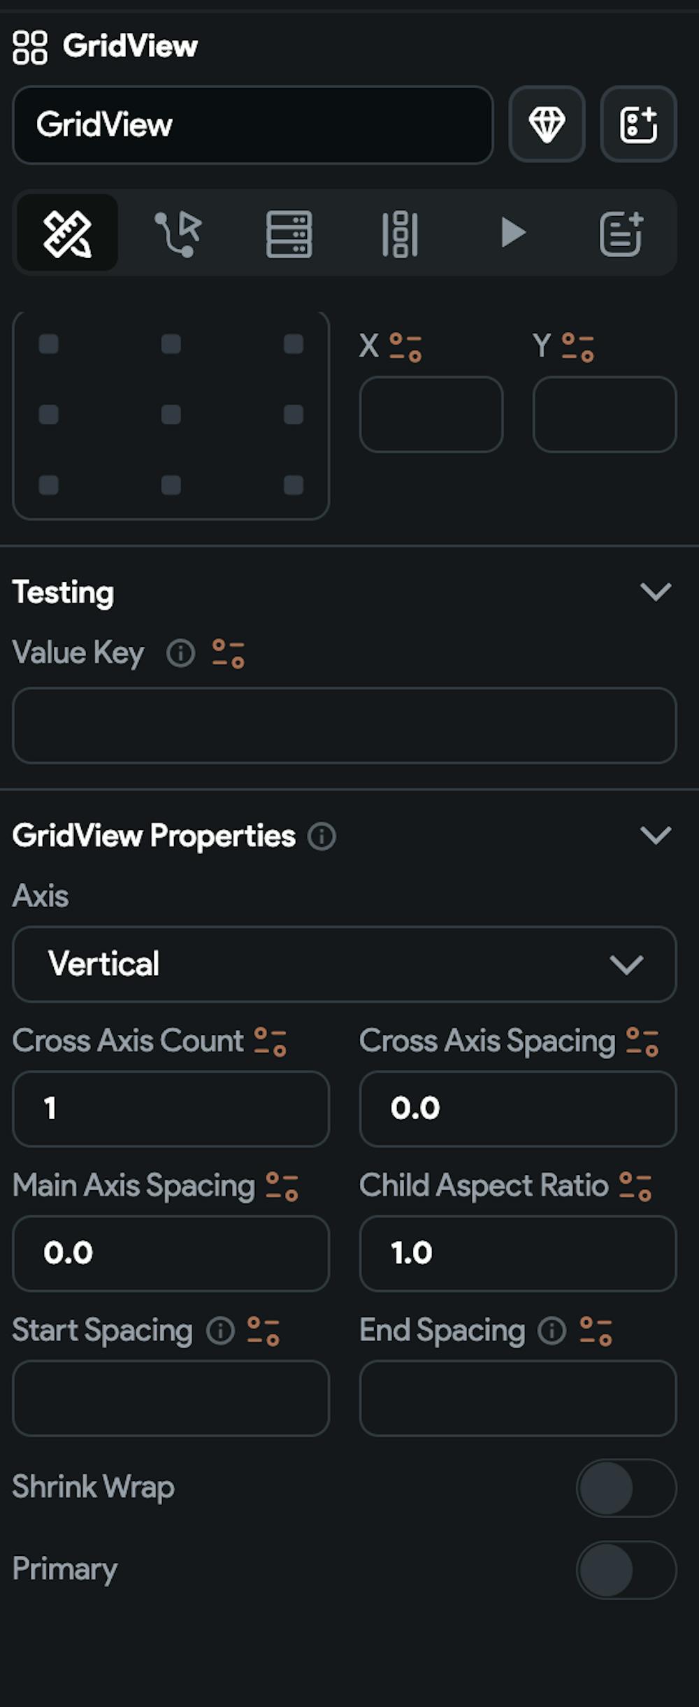
Task: Set Cross Axis Count from variable icon
Action: coord(271,1041)
